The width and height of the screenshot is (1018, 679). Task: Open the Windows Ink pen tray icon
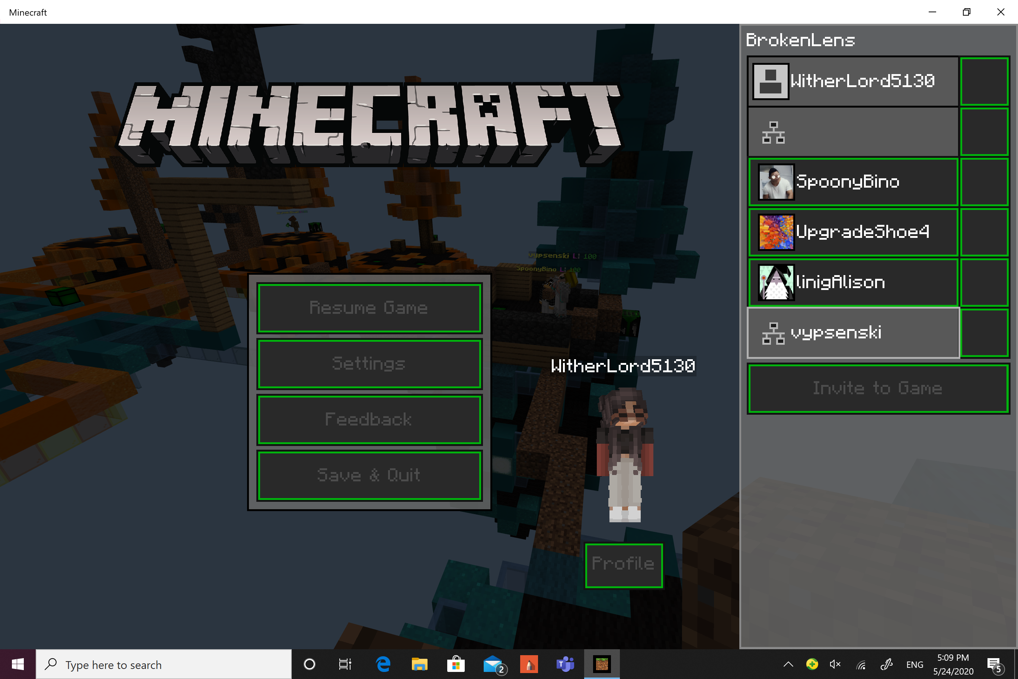(x=886, y=664)
